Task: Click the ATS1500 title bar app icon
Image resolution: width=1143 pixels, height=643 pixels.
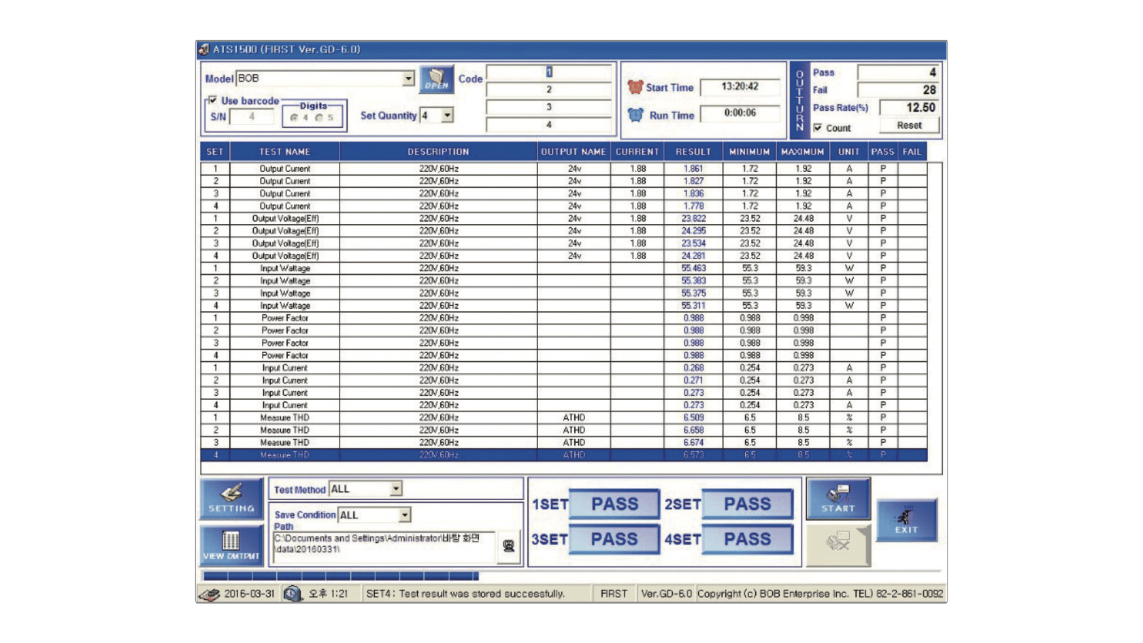Action: tap(203, 50)
